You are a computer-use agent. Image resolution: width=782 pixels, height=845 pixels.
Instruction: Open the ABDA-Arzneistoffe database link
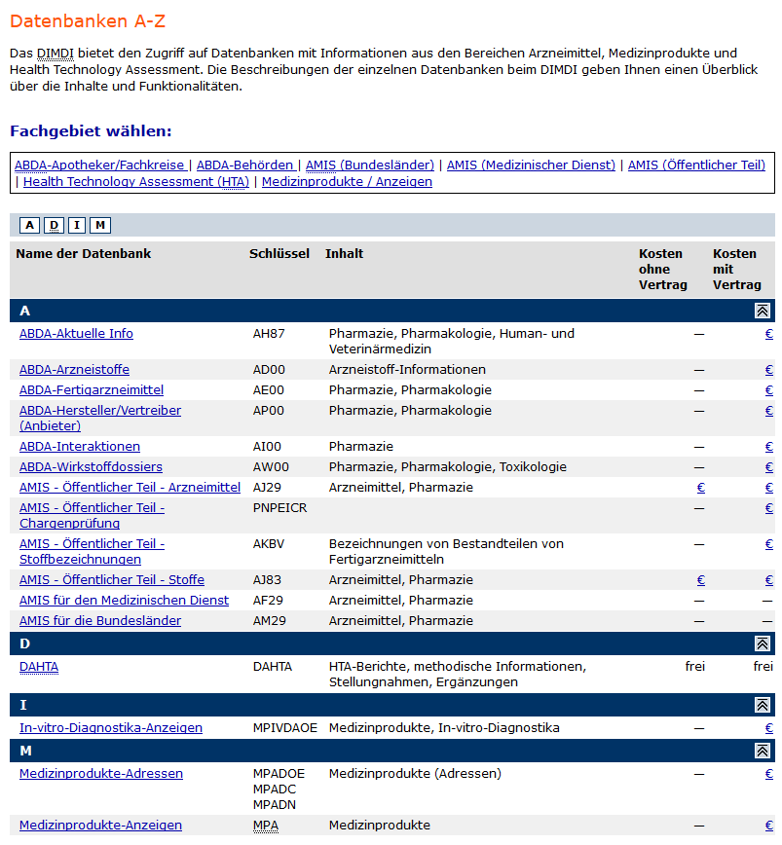(74, 370)
